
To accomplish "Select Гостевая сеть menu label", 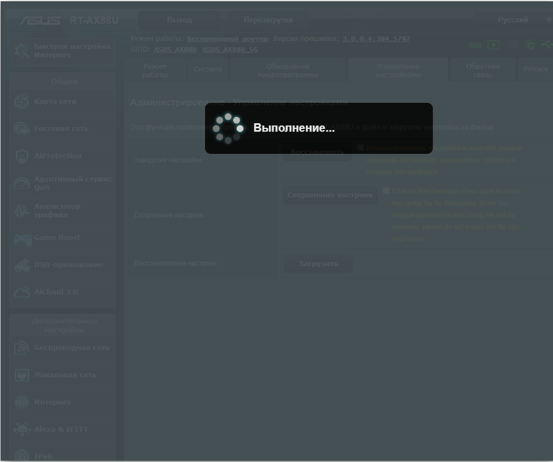I will click(x=61, y=128).
